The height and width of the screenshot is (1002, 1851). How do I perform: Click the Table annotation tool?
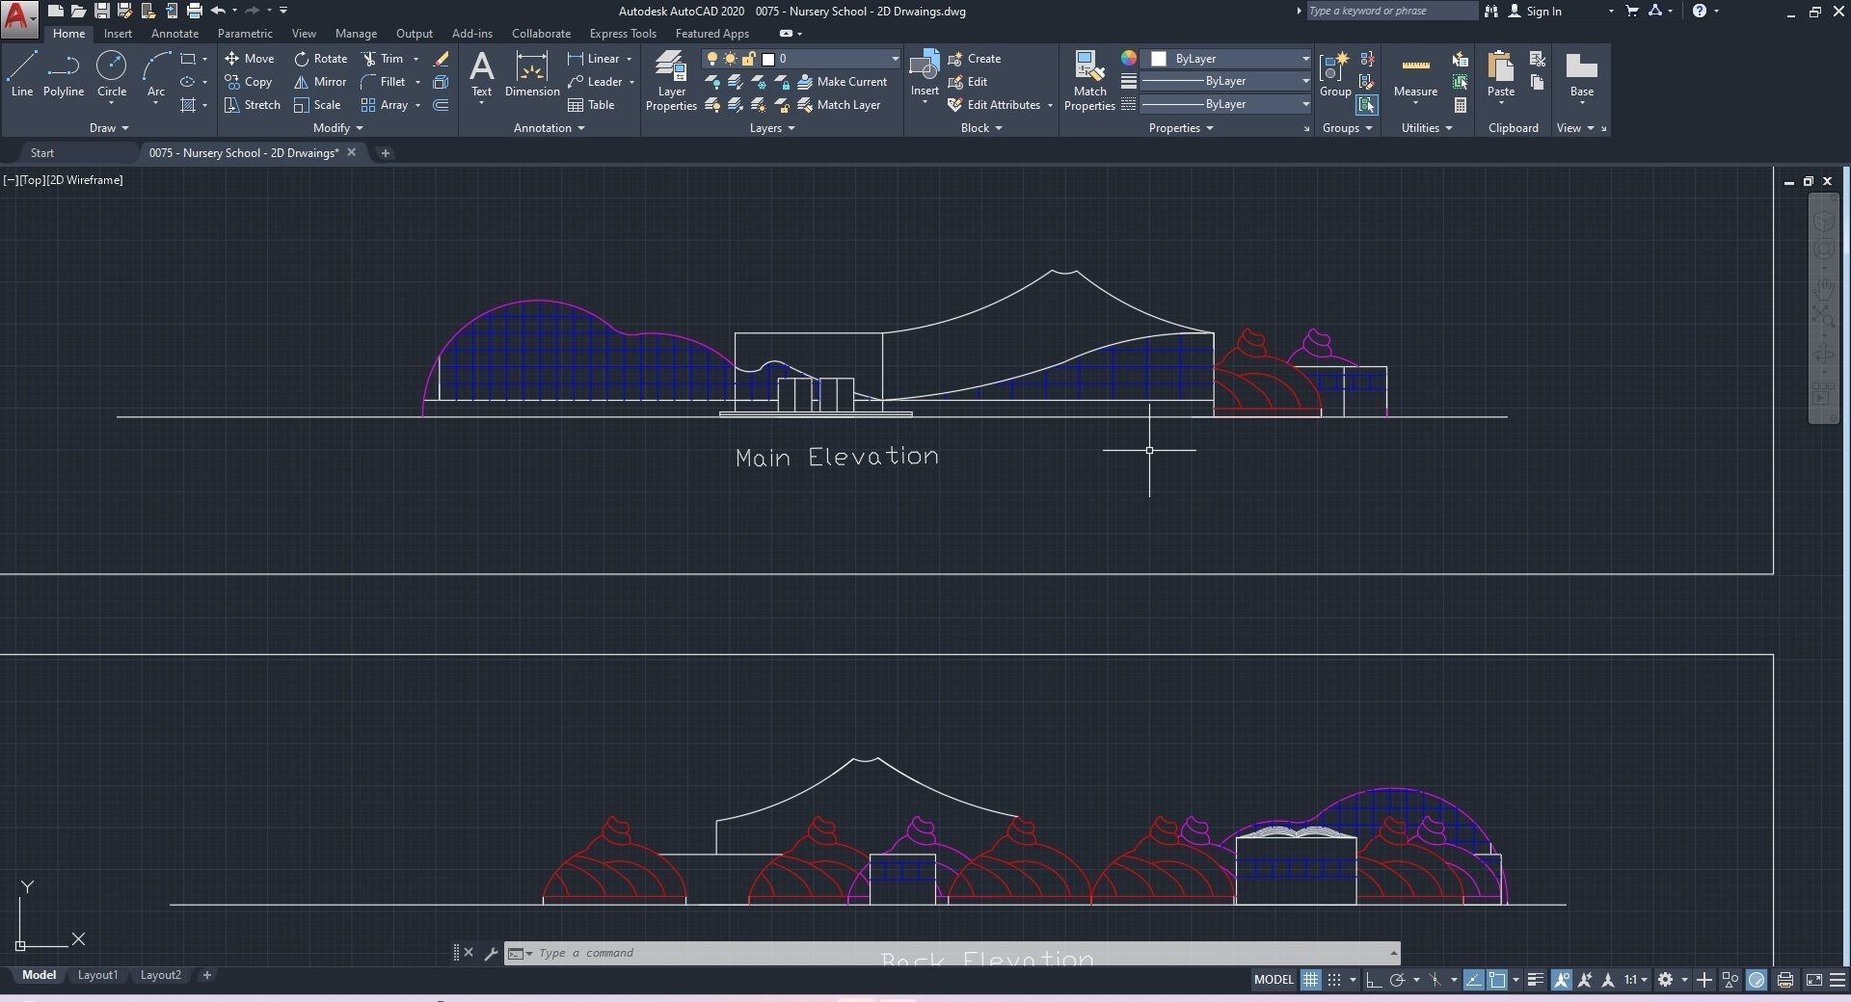(x=591, y=105)
